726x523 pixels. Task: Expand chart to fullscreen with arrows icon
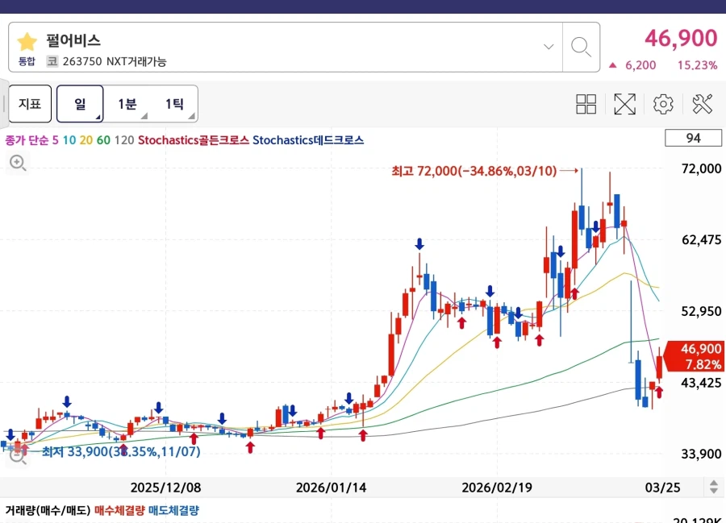pos(624,103)
